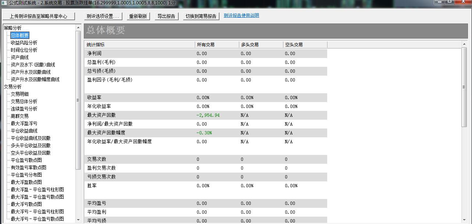The height and width of the screenshot is (224, 472).
Task: Click down arrow of sidebar tree scrollbar
Action: pyautogui.click(x=78, y=220)
